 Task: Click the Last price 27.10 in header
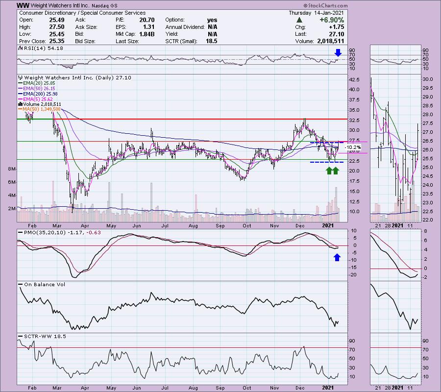(336, 34)
